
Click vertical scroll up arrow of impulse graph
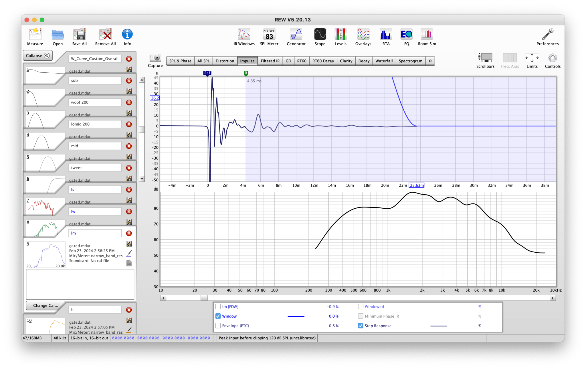click(x=142, y=80)
